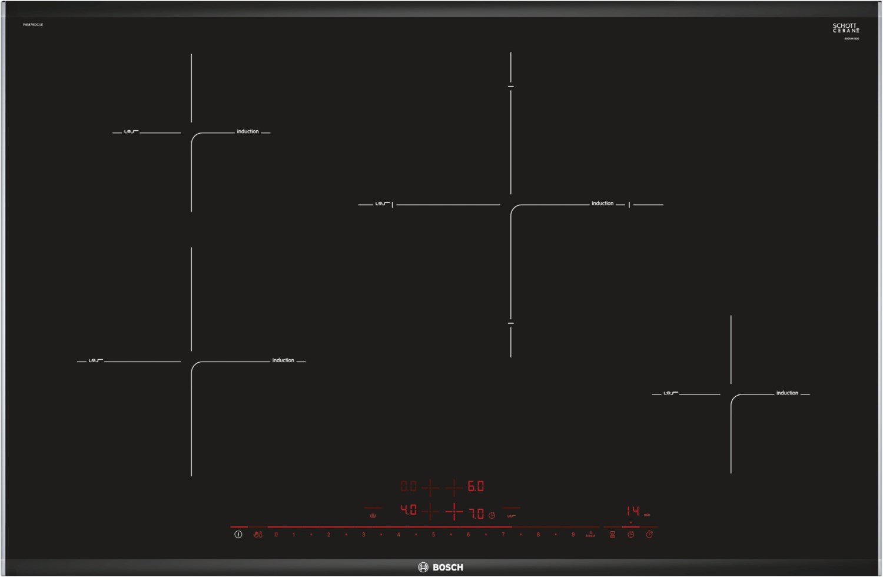The height and width of the screenshot is (577, 883).
Task: Tap the 14 min timer display
Action: (633, 511)
